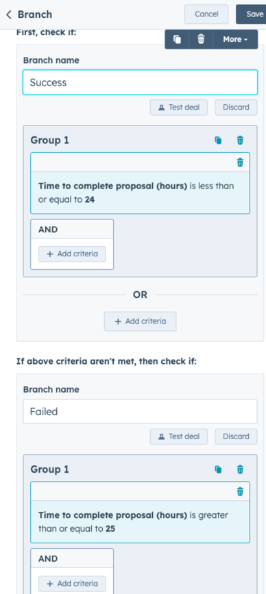The width and height of the screenshot is (266, 594).
Task: Clone Group 1 in the Success branch
Action: click(x=218, y=140)
